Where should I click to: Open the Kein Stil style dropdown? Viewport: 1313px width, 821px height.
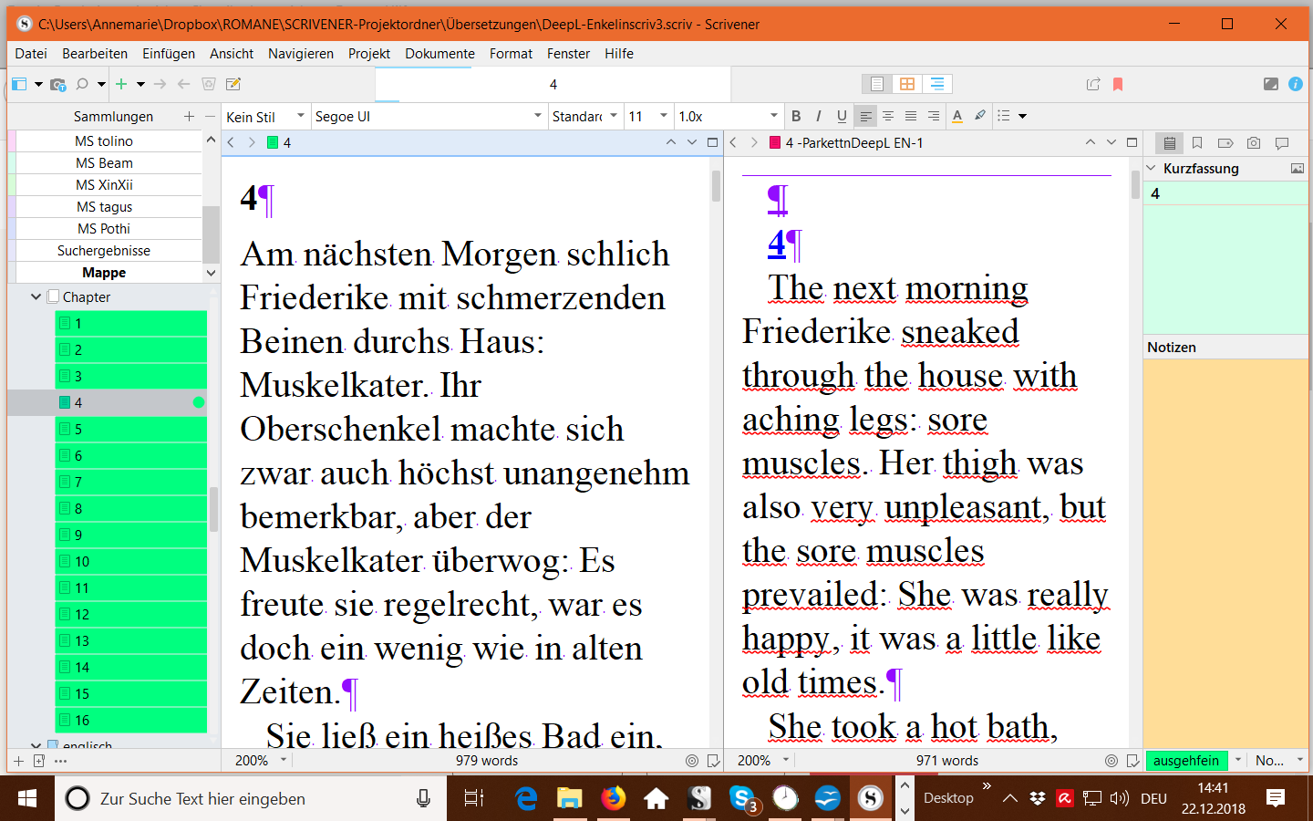264,117
